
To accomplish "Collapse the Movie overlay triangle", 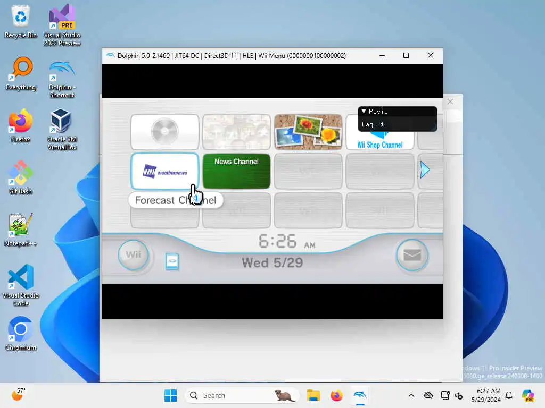I will 364,112.
